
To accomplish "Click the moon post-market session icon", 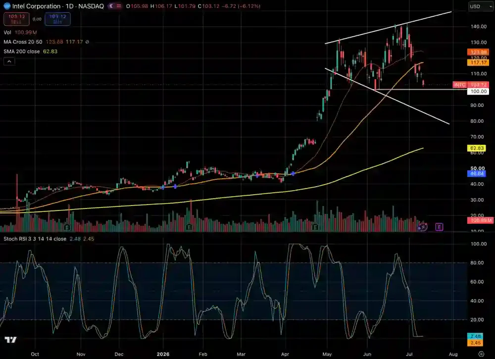I will pyautogui.click(x=111, y=6).
